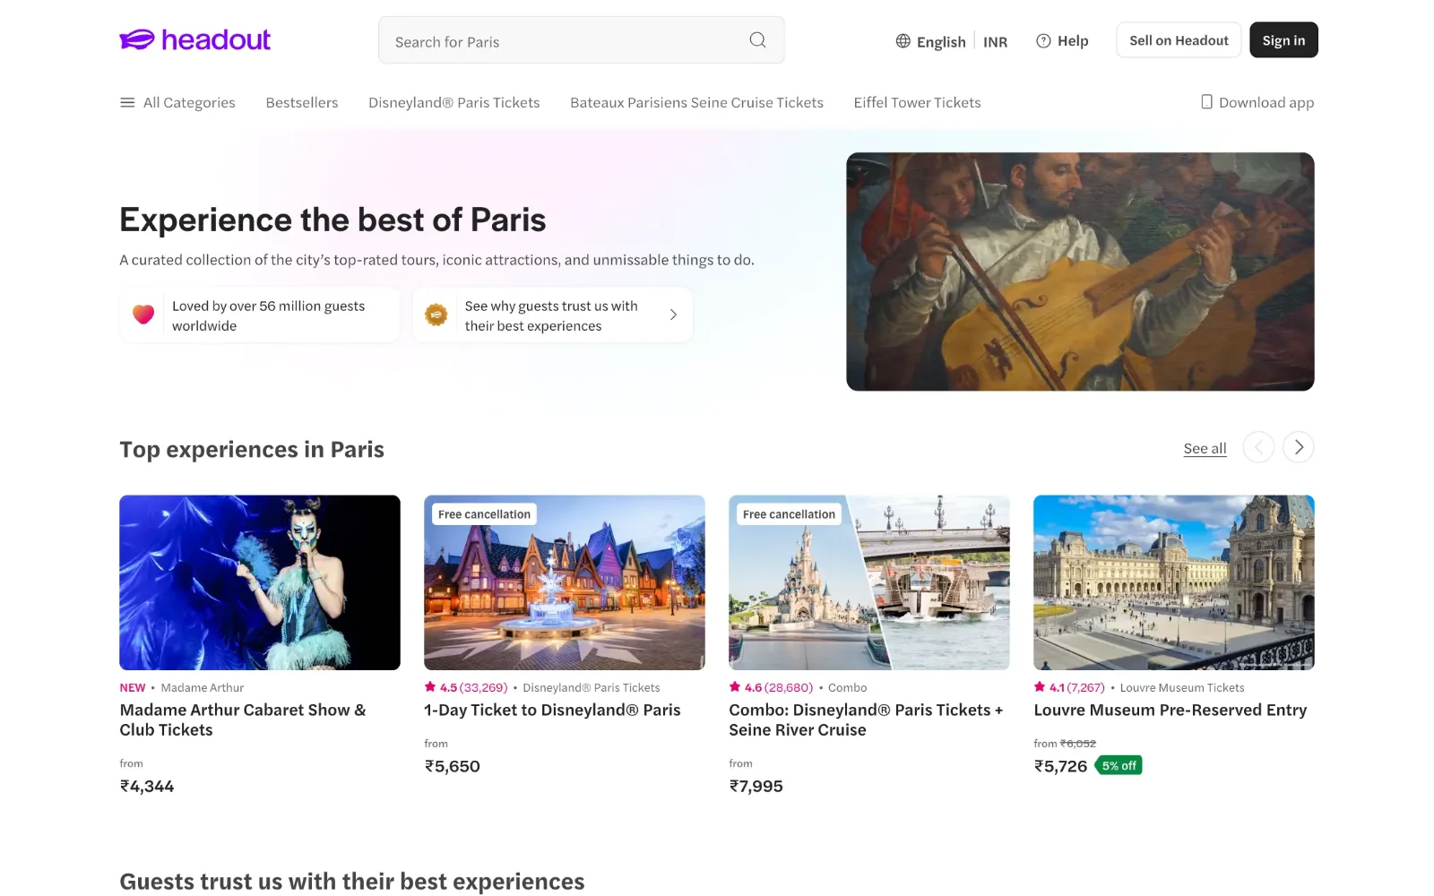
Task: Open the 1-Day Disneyland Paris ticket thumbnail
Action: pos(565,582)
